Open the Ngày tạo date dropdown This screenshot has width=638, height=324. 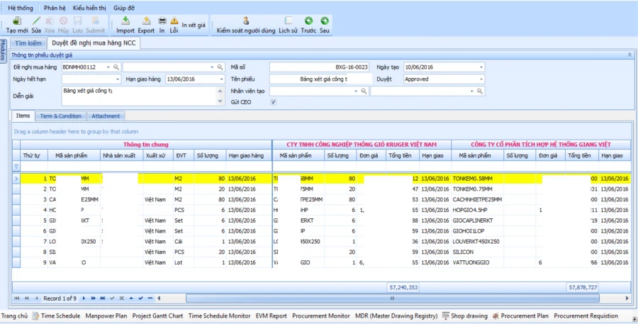pos(481,67)
